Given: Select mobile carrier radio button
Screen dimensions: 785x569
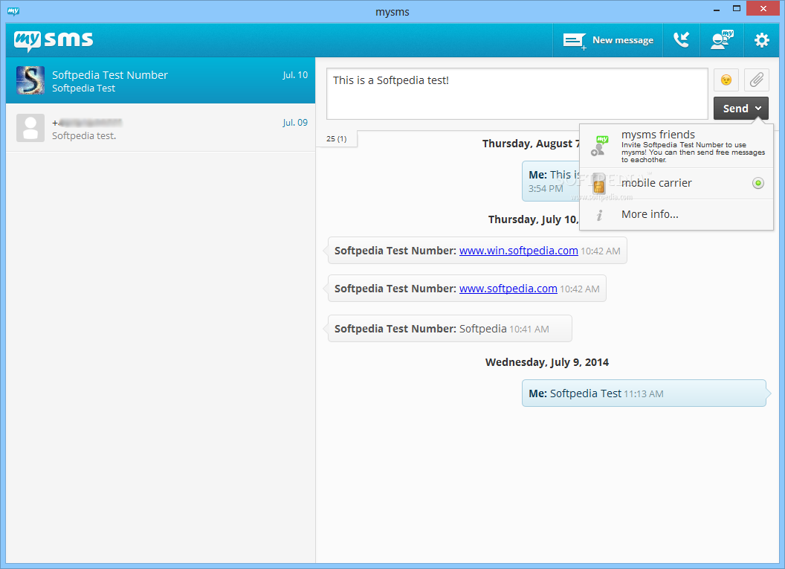Looking at the screenshot, I should [758, 183].
